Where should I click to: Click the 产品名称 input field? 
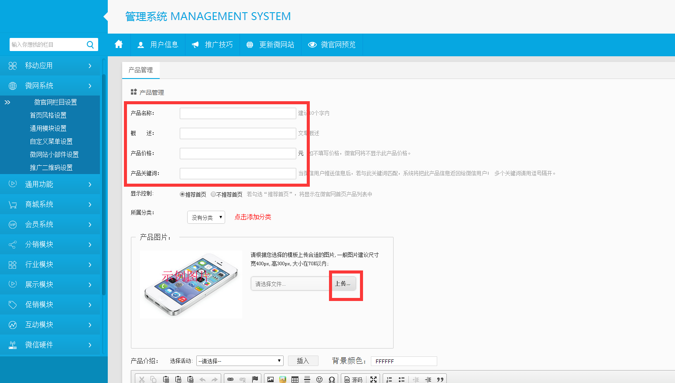coord(238,113)
